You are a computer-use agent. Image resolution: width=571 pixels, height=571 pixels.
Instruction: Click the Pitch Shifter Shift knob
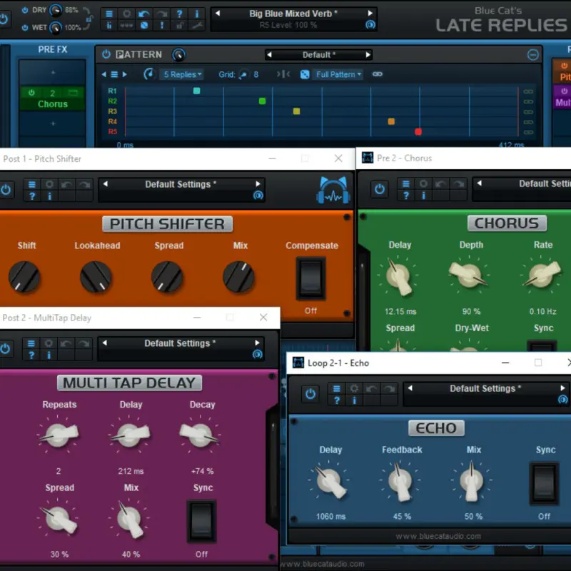24,277
